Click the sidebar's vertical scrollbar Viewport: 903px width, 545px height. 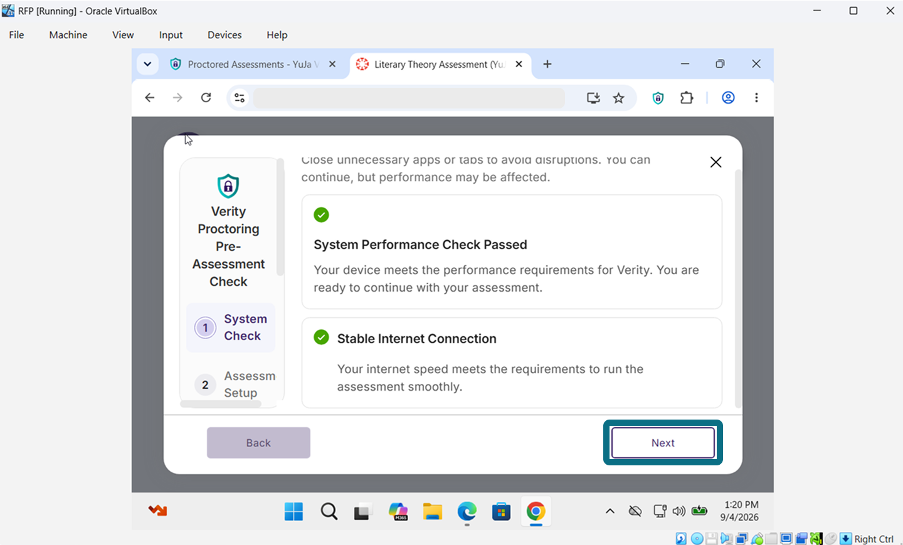pyautogui.click(x=280, y=216)
